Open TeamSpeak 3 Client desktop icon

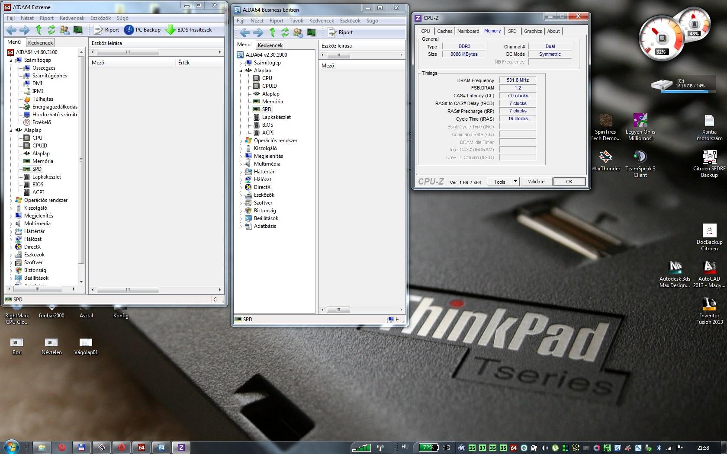point(640,163)
